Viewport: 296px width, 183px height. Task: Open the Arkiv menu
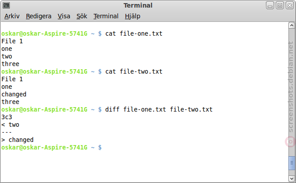(x=12, y=16)
